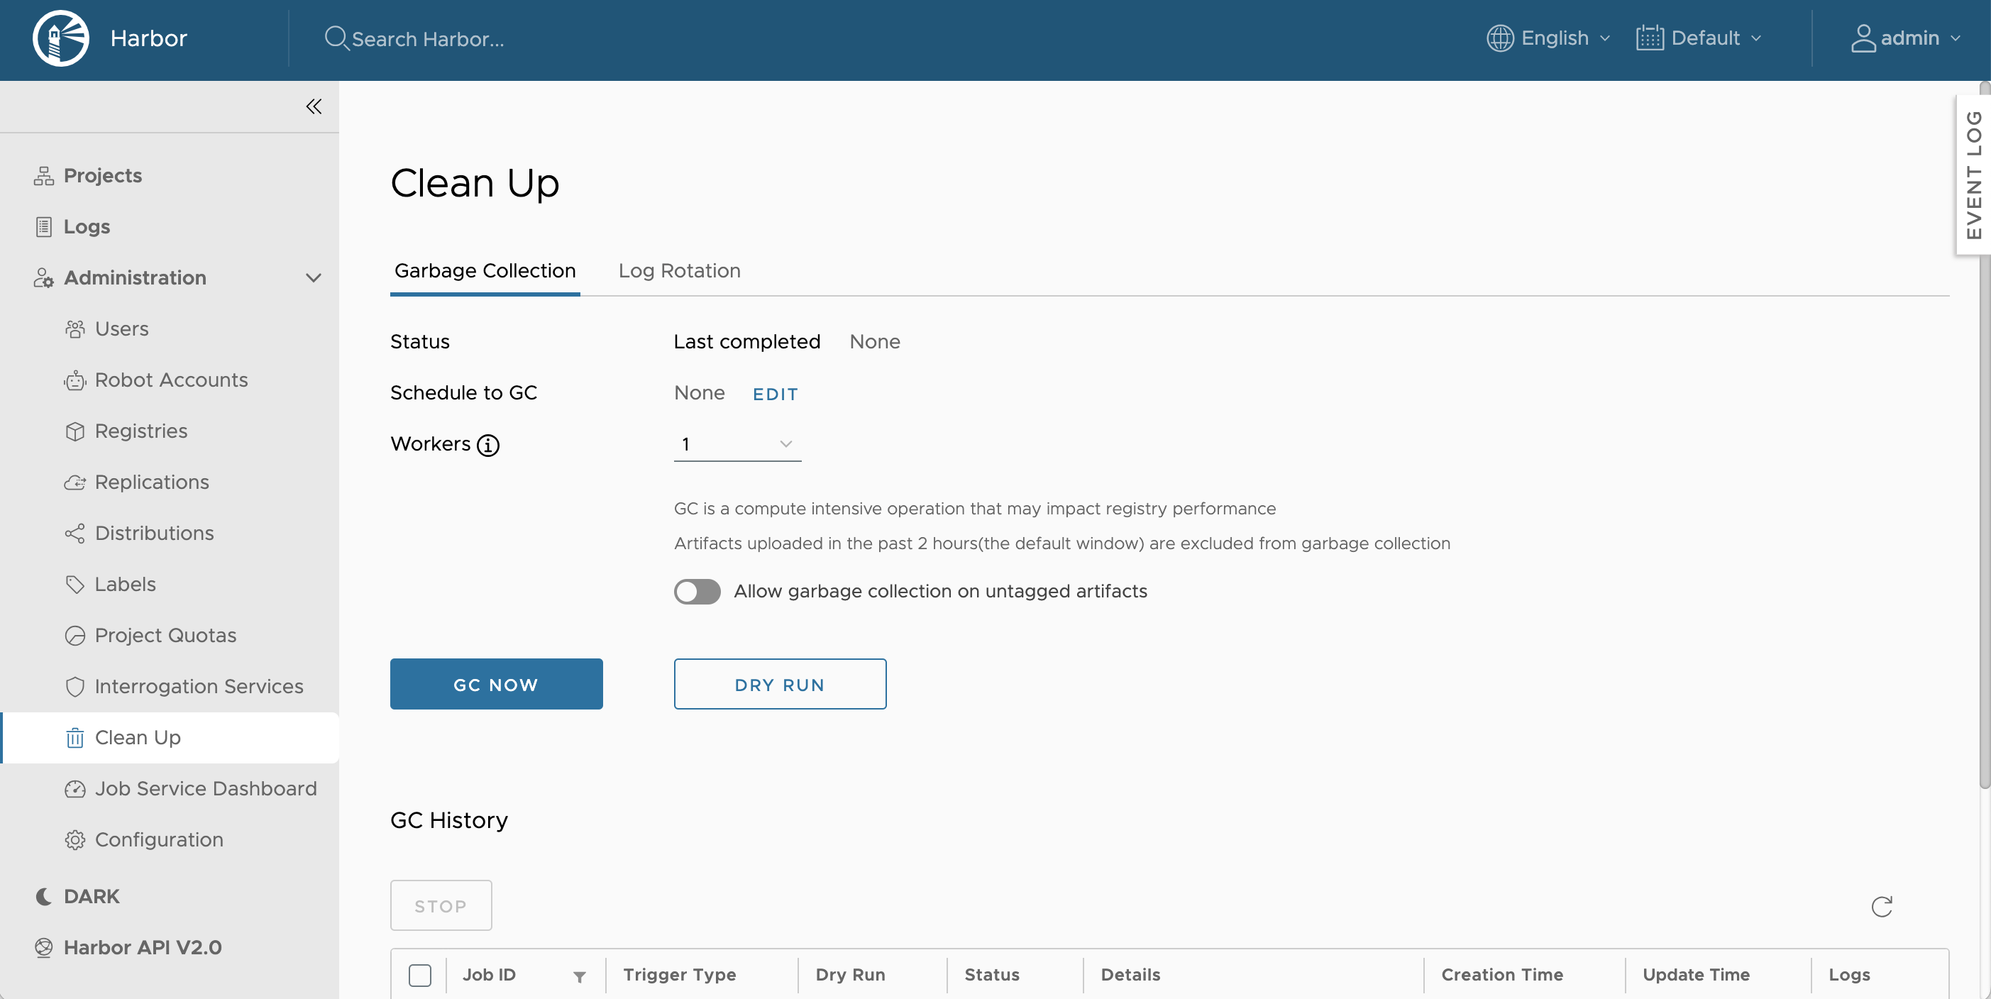Toggle garbage collection on untagged artifacts
The image size is (1991, 999).
pos(696,591)
